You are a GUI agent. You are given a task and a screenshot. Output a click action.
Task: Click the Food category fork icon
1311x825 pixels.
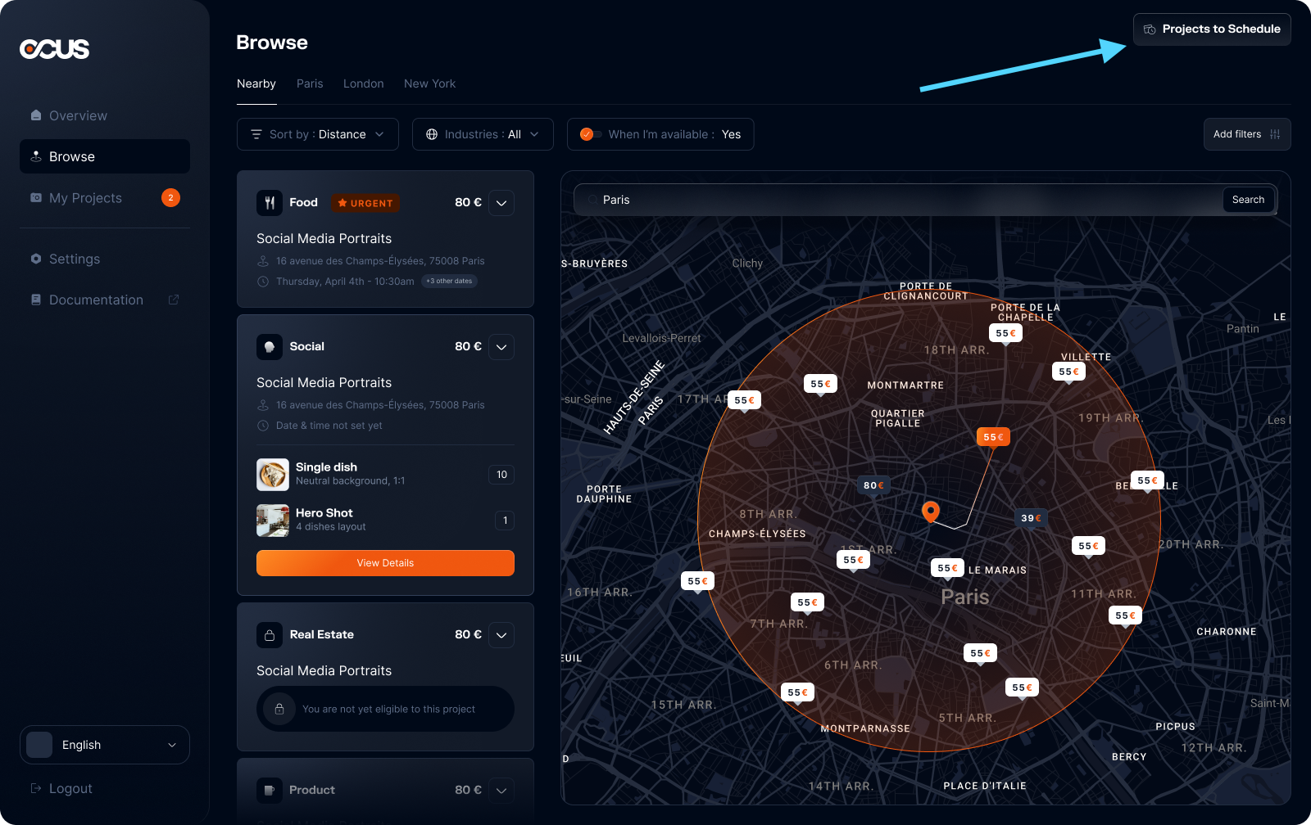270,203
